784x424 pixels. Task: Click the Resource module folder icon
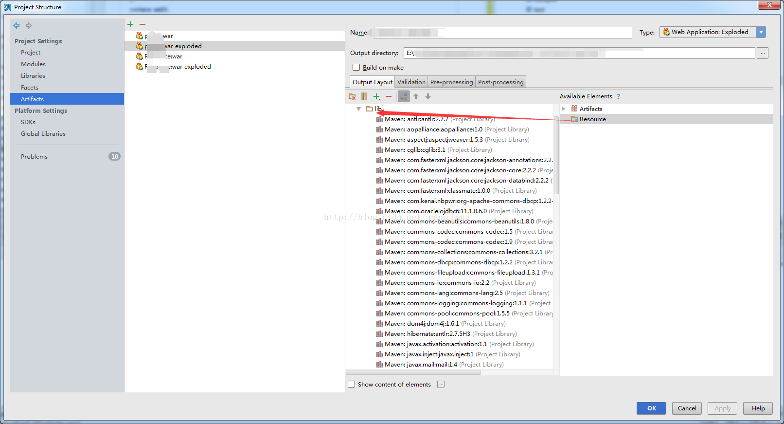574,119
